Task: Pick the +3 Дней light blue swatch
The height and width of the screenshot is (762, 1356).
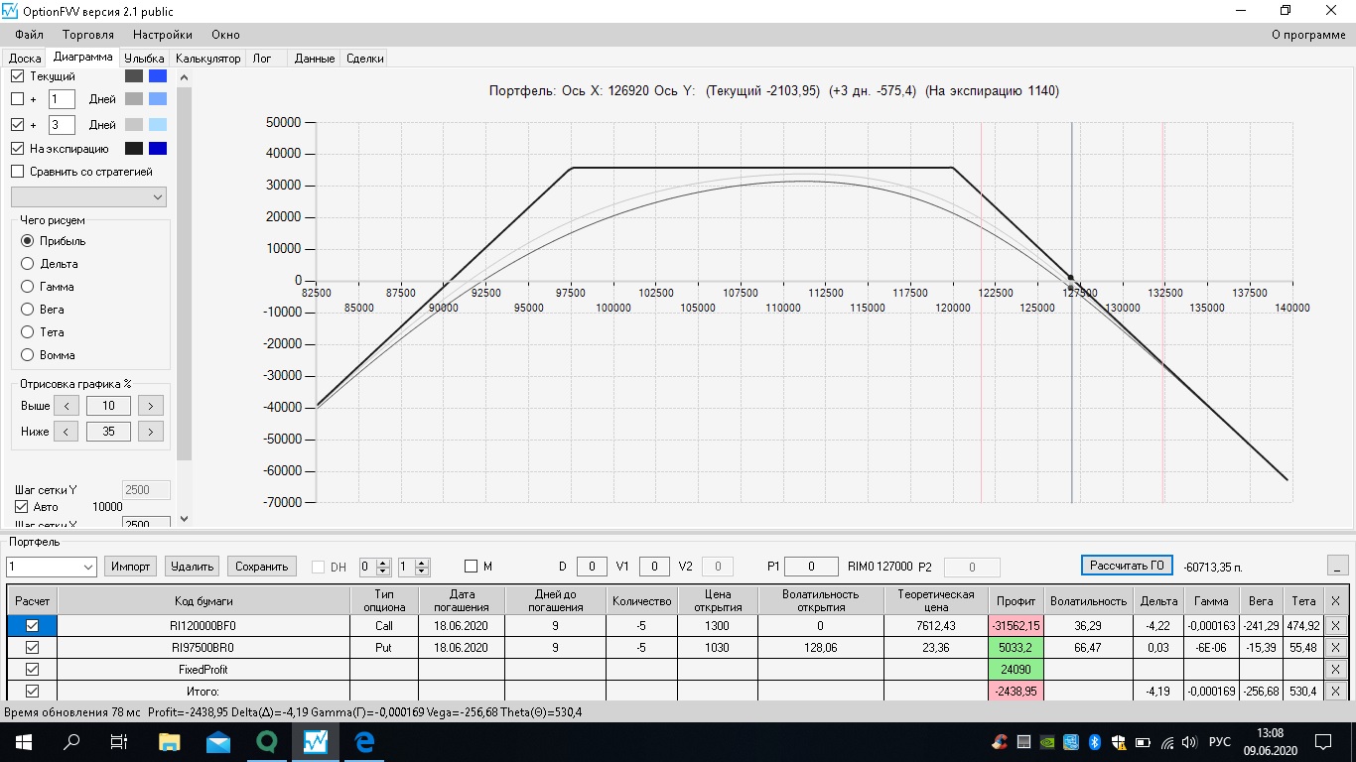Action: (x=158, y=125)
